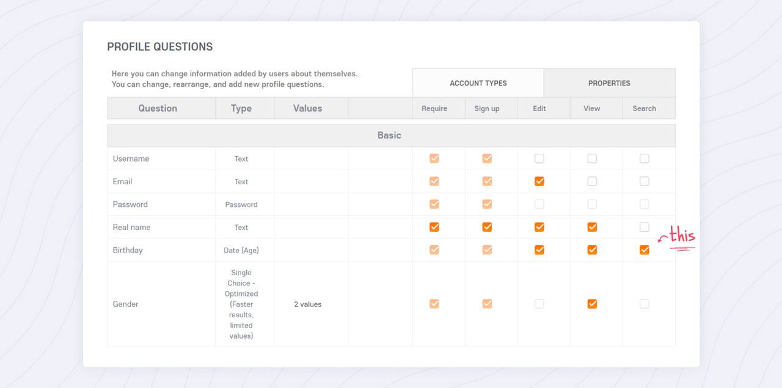This screenshot has height=388, width=782.
Task: Disable Search for the Birthday question
Action: 645,250
